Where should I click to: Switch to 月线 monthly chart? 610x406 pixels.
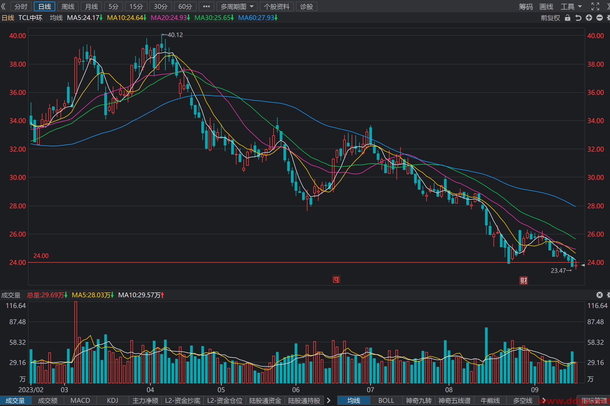click(x=91, y=6)
